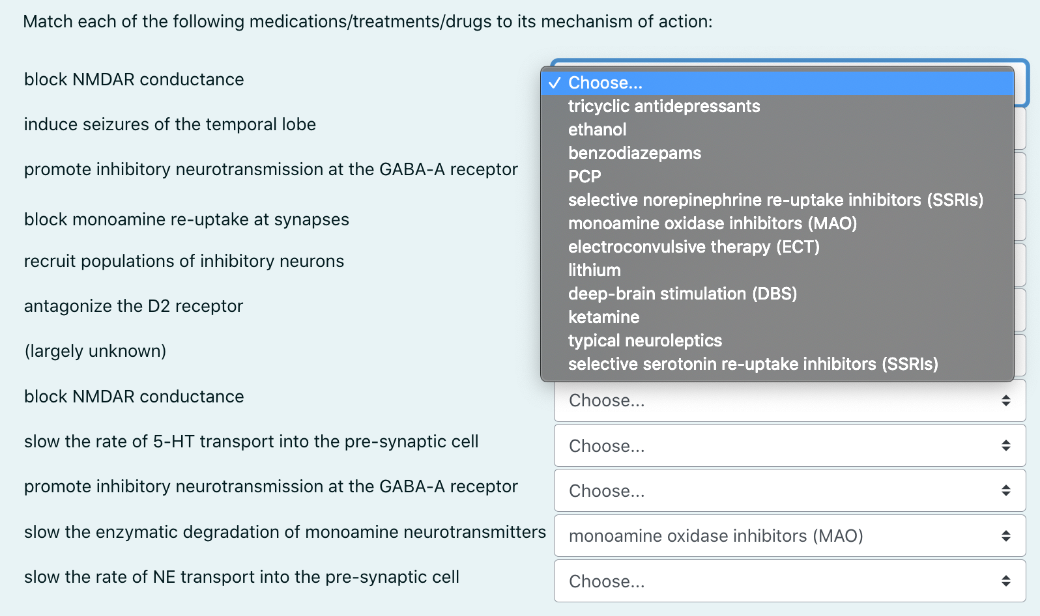Pick "electroconvulsive therapy (ECT)" option
Viewport: 1040px width, 616px height.
[693, 247]
